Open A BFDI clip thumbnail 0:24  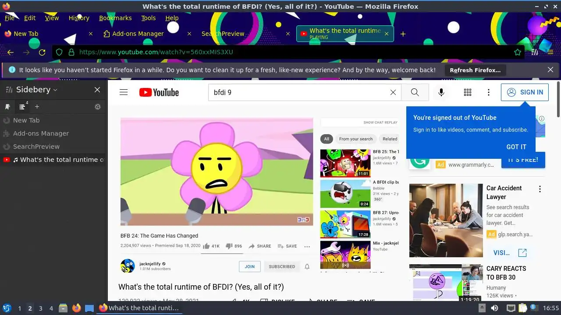point(345,194)
